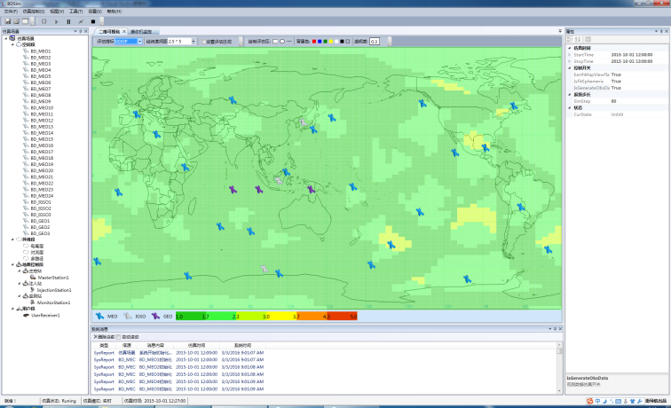Click the IGSO satellite legend icon
Image resolution: width=671 pixels, height=408 pixels.
(128, 316)
